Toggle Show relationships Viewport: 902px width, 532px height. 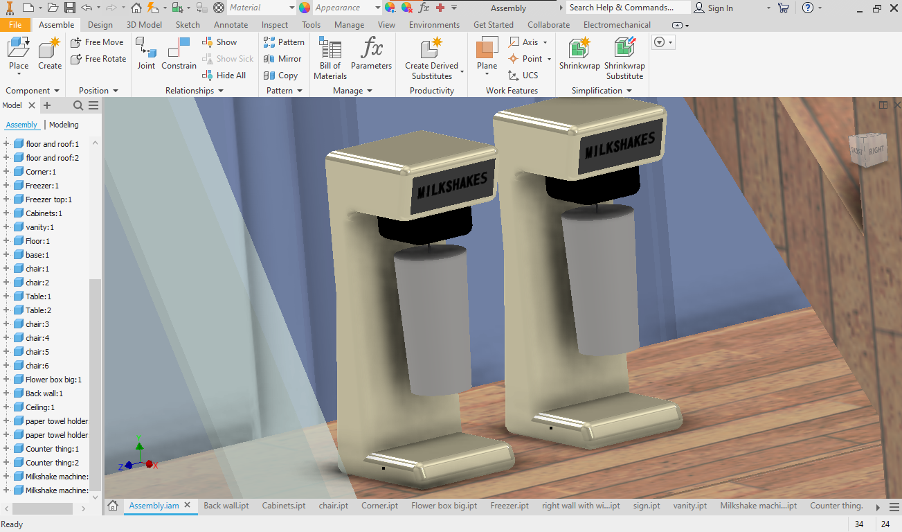pyautogui.click(x=219, y=42)
